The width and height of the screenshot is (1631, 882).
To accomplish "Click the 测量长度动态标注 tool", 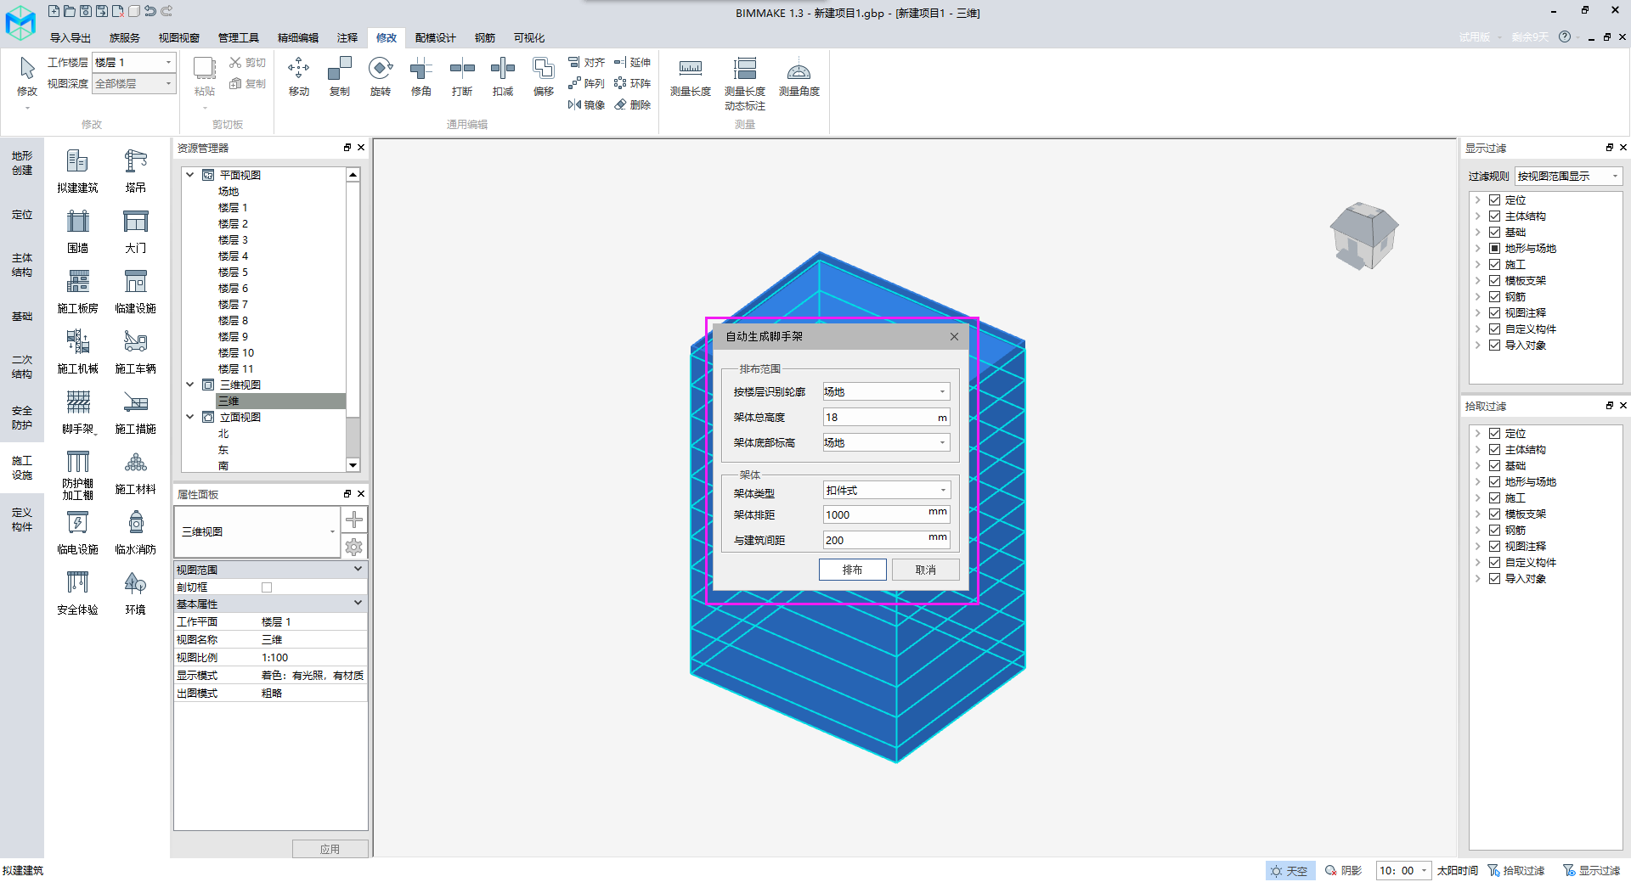I will tap(744, 83).
